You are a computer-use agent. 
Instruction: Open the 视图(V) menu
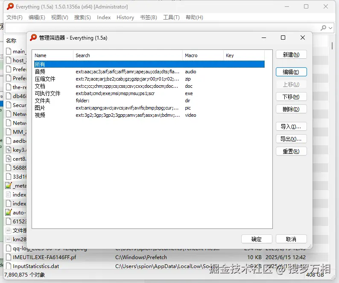pyautogui.click(x=59, y=17)
